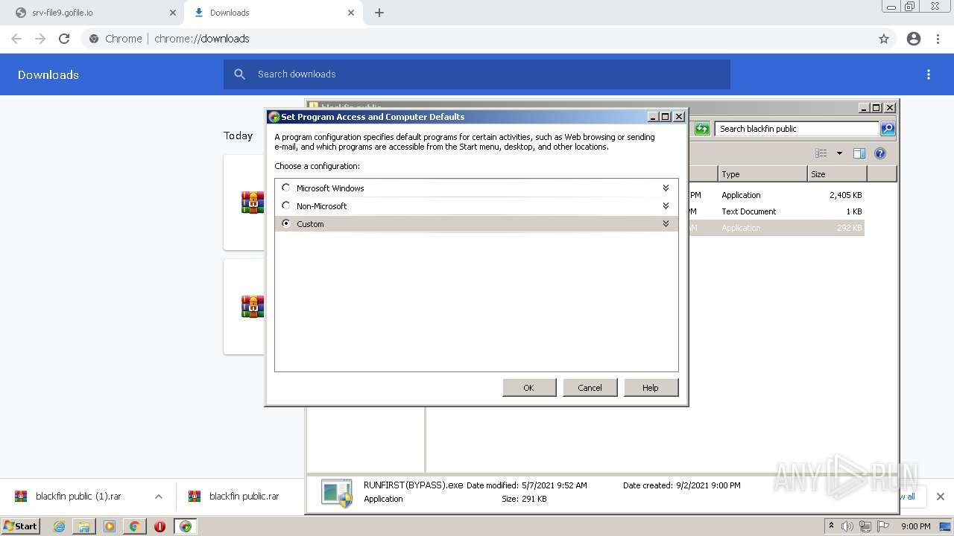Open the Google Chrome taskbar icon
Viewport: 954px width, 536px height.
(134, 526)
